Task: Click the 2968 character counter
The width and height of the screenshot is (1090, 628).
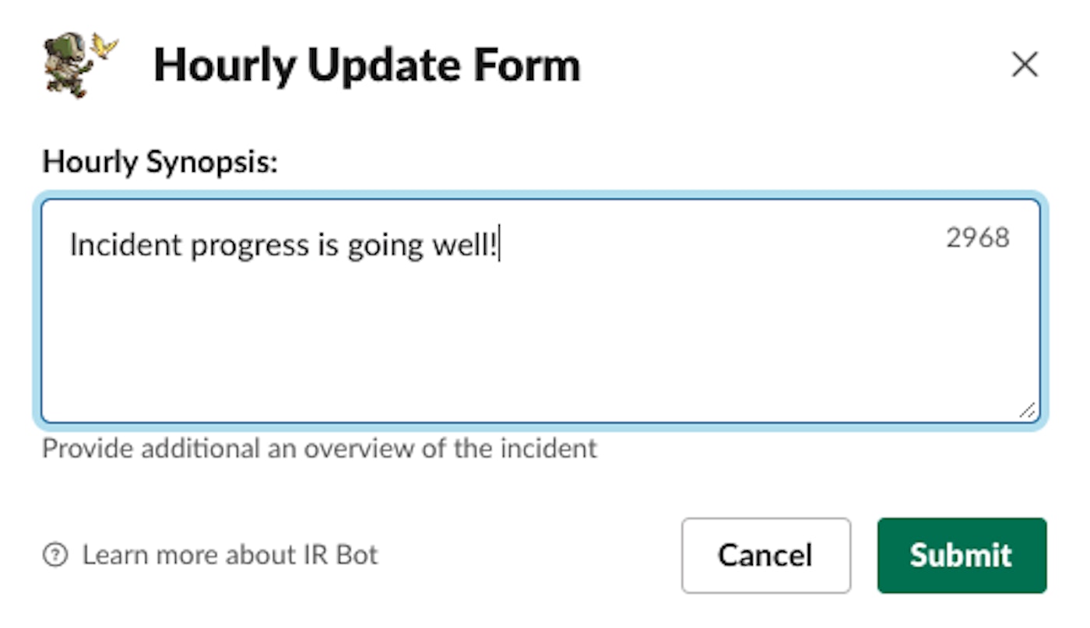Action: pos(977,238)
